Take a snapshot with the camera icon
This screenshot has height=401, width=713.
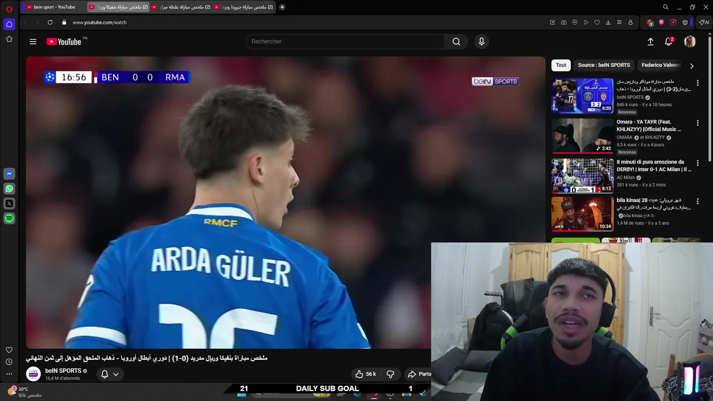click(564, 22)
